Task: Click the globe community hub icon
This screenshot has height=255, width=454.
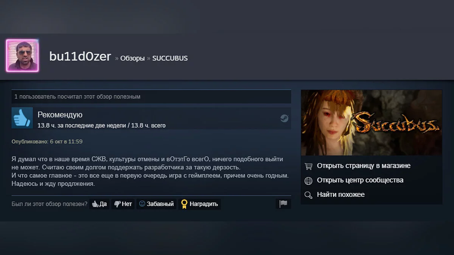Action: (309, 181)
